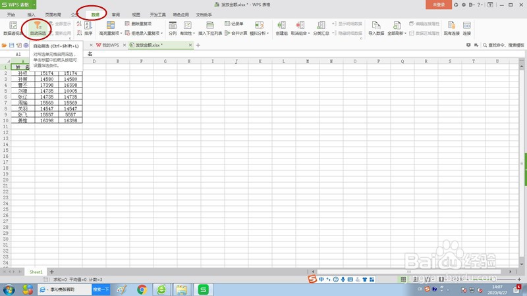Click the zoom in plus button

point(519,279)
